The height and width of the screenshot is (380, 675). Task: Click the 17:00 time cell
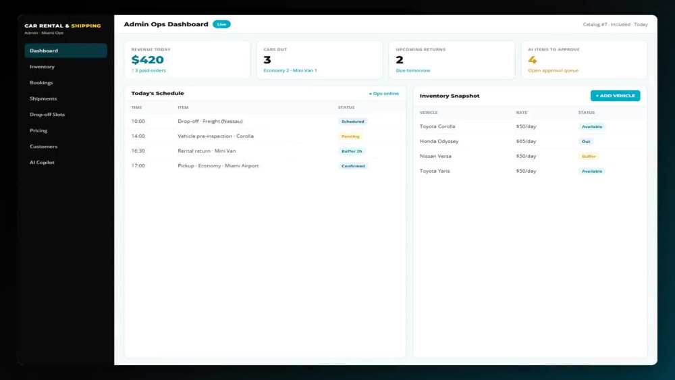point(138,165)
